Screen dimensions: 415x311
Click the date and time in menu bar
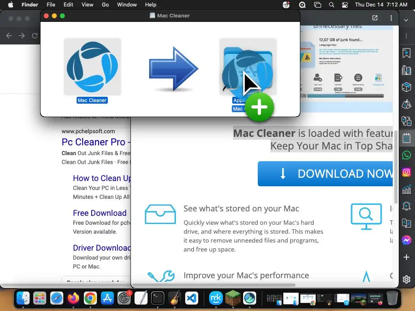[x=381, y=5]
